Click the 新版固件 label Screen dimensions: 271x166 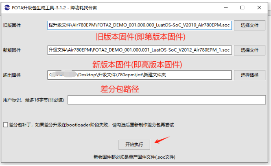[x=12, y=50]
